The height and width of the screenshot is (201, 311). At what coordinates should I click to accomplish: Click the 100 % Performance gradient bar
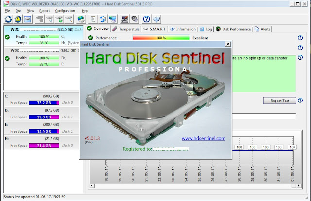coord(161,38)
